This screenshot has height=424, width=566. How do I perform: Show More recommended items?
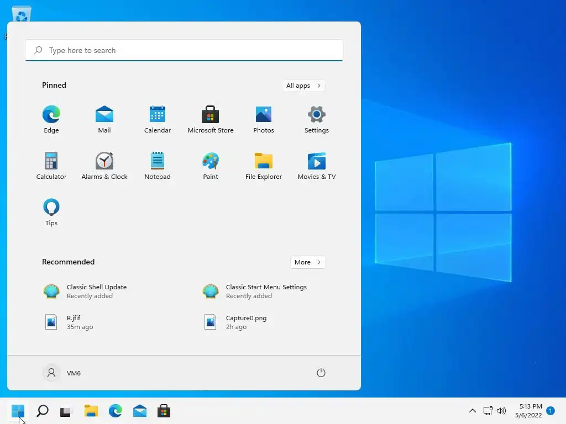click(307, 262)
